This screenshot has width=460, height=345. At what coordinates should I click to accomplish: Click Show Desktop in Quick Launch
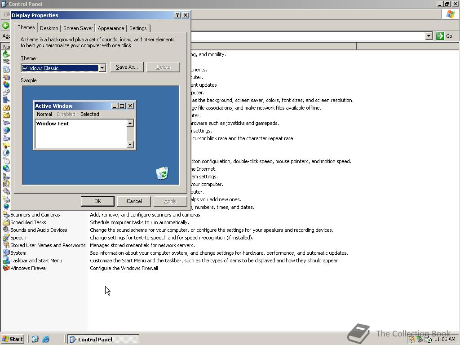tap(35, 339)
